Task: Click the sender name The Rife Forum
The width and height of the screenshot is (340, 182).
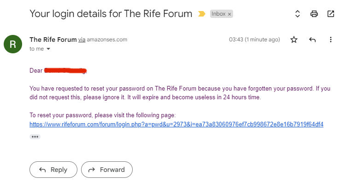Action: (x=53, y=40)
